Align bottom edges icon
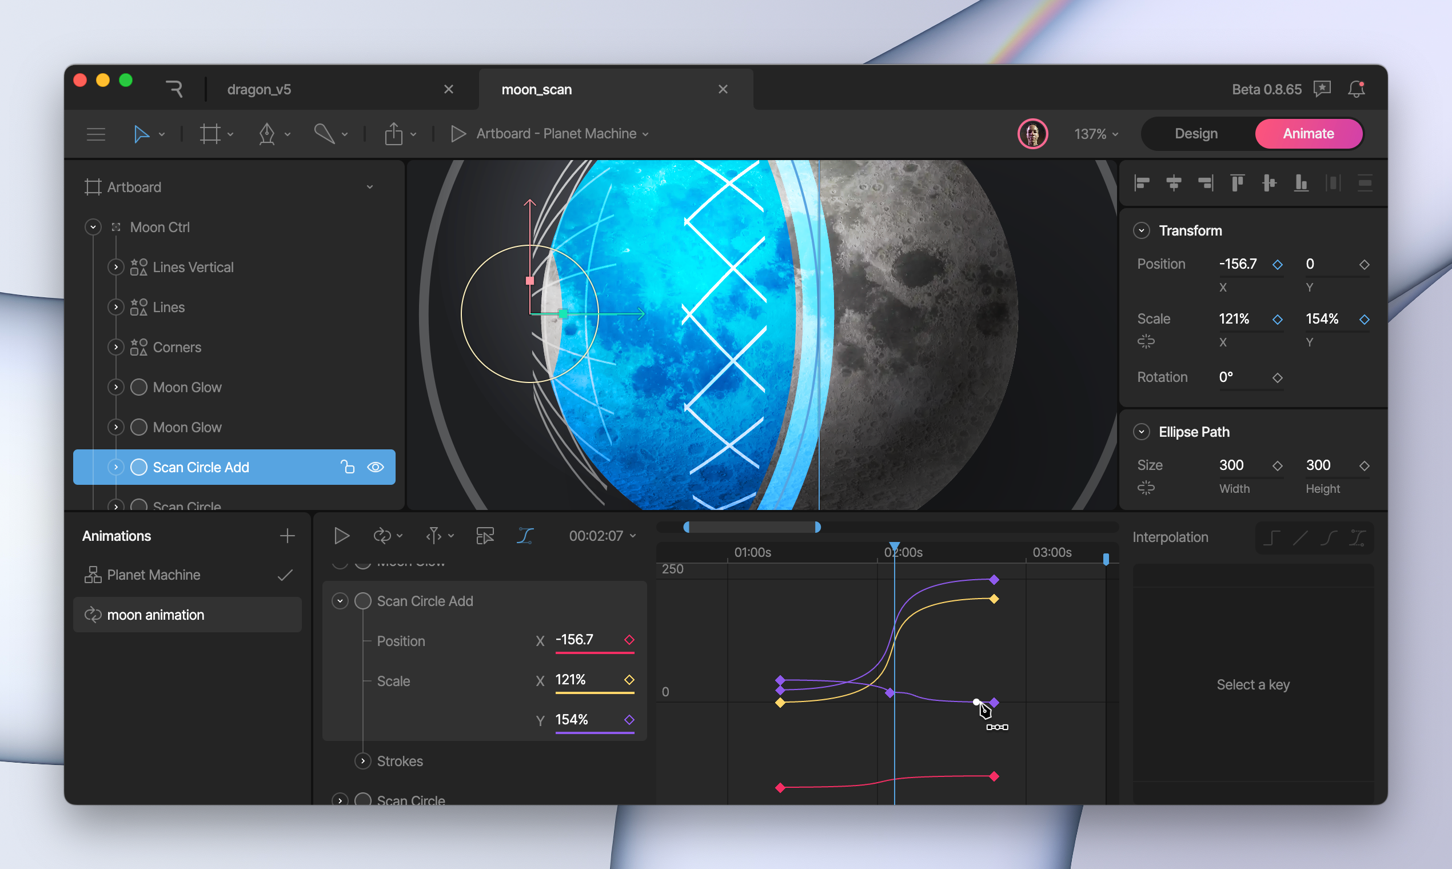Screen dimensions: 1452x869 pyautogui.click(x=1301, y=184)
